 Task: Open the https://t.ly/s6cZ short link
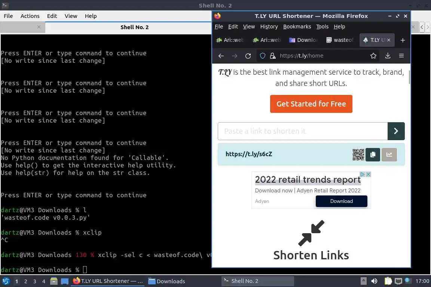pyautogui.click(x=249, y=154)
